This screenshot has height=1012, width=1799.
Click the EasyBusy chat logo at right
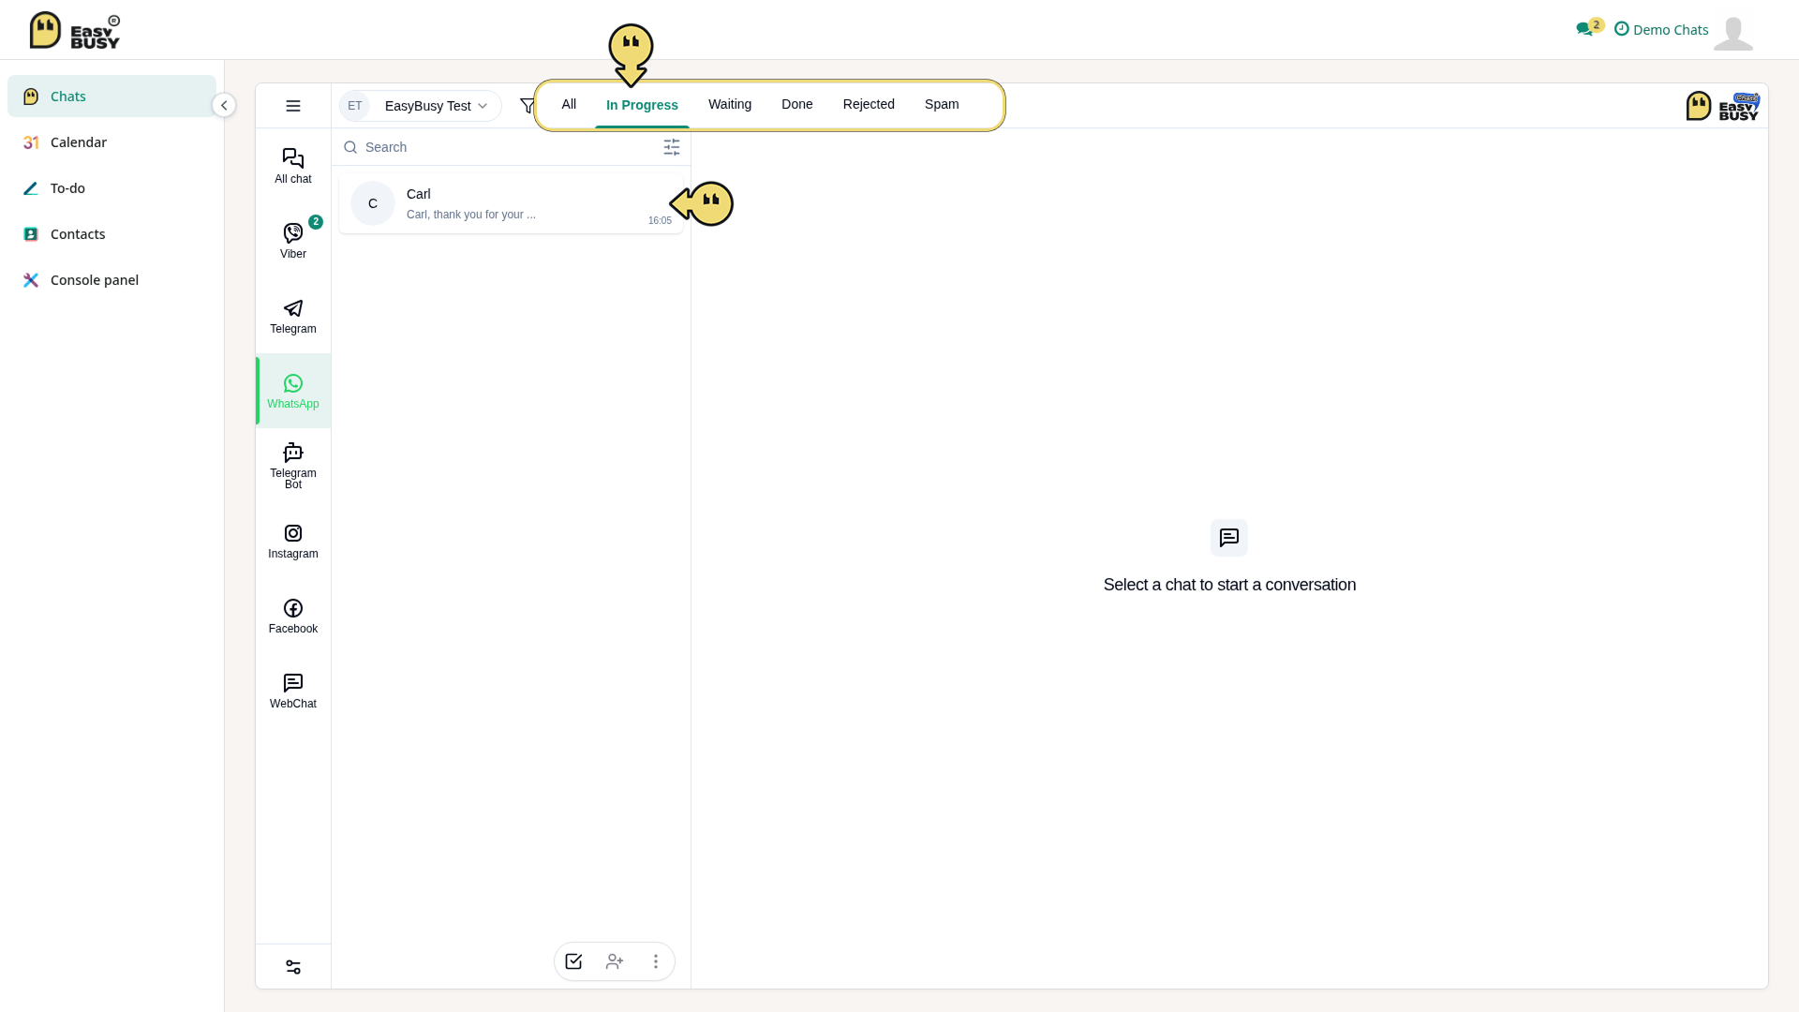tap(1723, 106)
